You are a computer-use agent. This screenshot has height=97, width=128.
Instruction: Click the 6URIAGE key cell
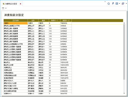click(66, 42)
